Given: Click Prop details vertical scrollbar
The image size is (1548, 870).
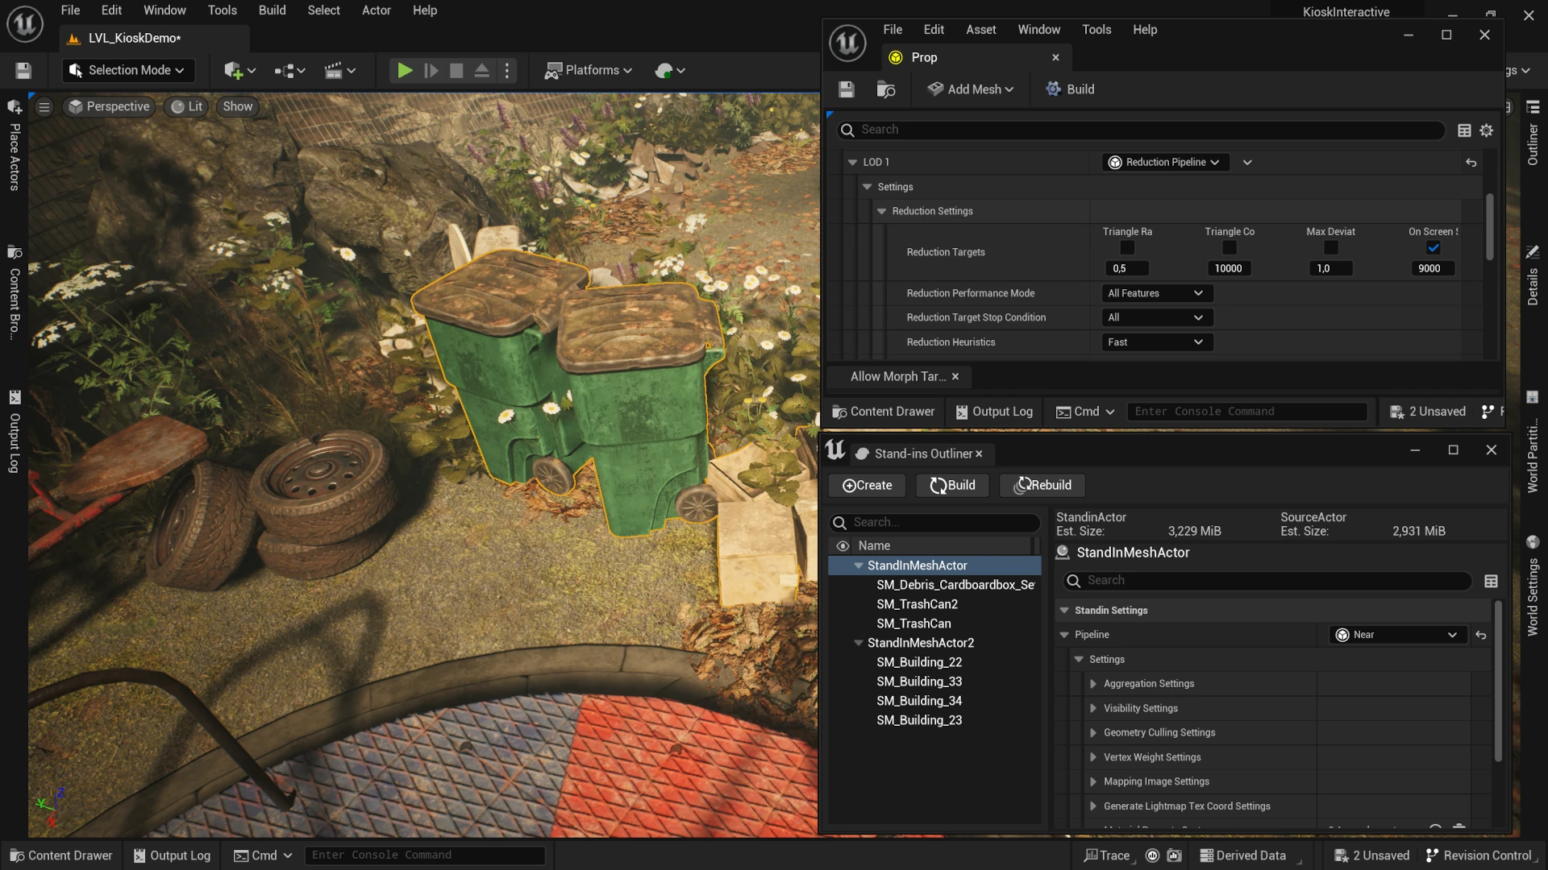Looking at the screenshot, I should [1489, 227].
